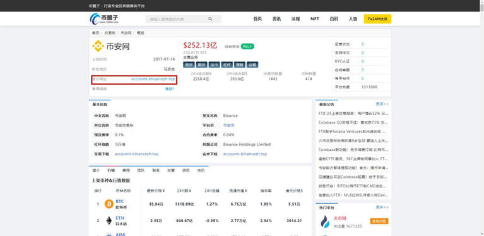Open the Coinbase新功能 news headline
Viewport: 484px width, 236px height.
(x=353, y=150)
